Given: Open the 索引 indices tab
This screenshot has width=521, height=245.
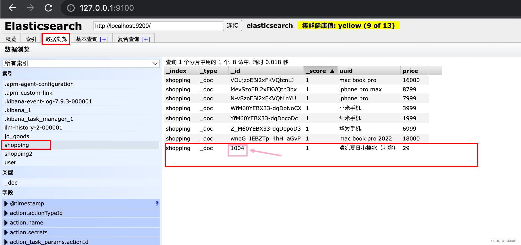Looking at the screenshot, I should (31, 39).
